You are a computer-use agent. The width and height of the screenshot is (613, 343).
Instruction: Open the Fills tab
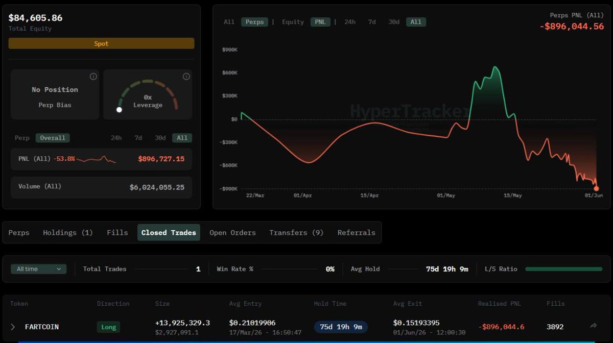click(117, 233)
